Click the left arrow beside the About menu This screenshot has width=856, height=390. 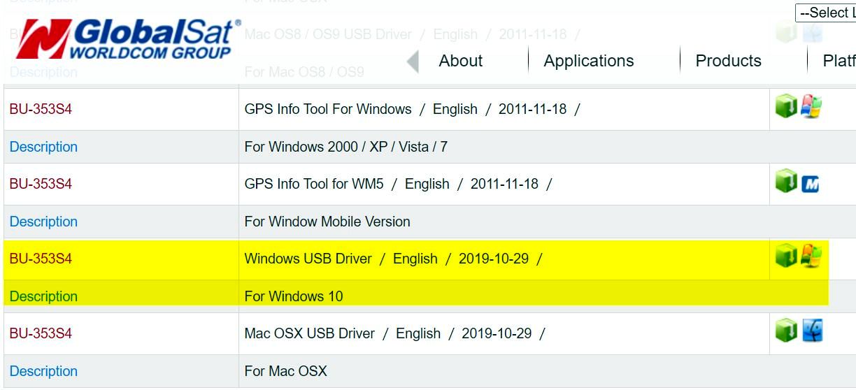(x=413, y=62)
